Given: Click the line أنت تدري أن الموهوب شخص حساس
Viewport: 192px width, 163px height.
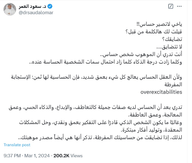Looking at the screenshot, I should tap(141, 54).
